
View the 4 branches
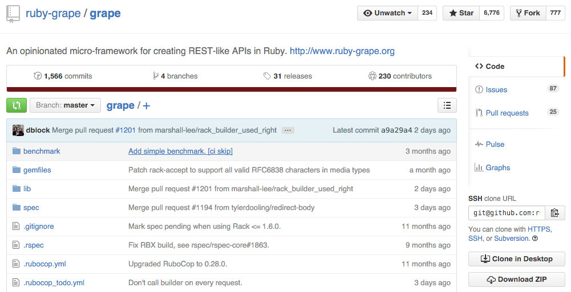pyautogui.click(x=175, y=76)
